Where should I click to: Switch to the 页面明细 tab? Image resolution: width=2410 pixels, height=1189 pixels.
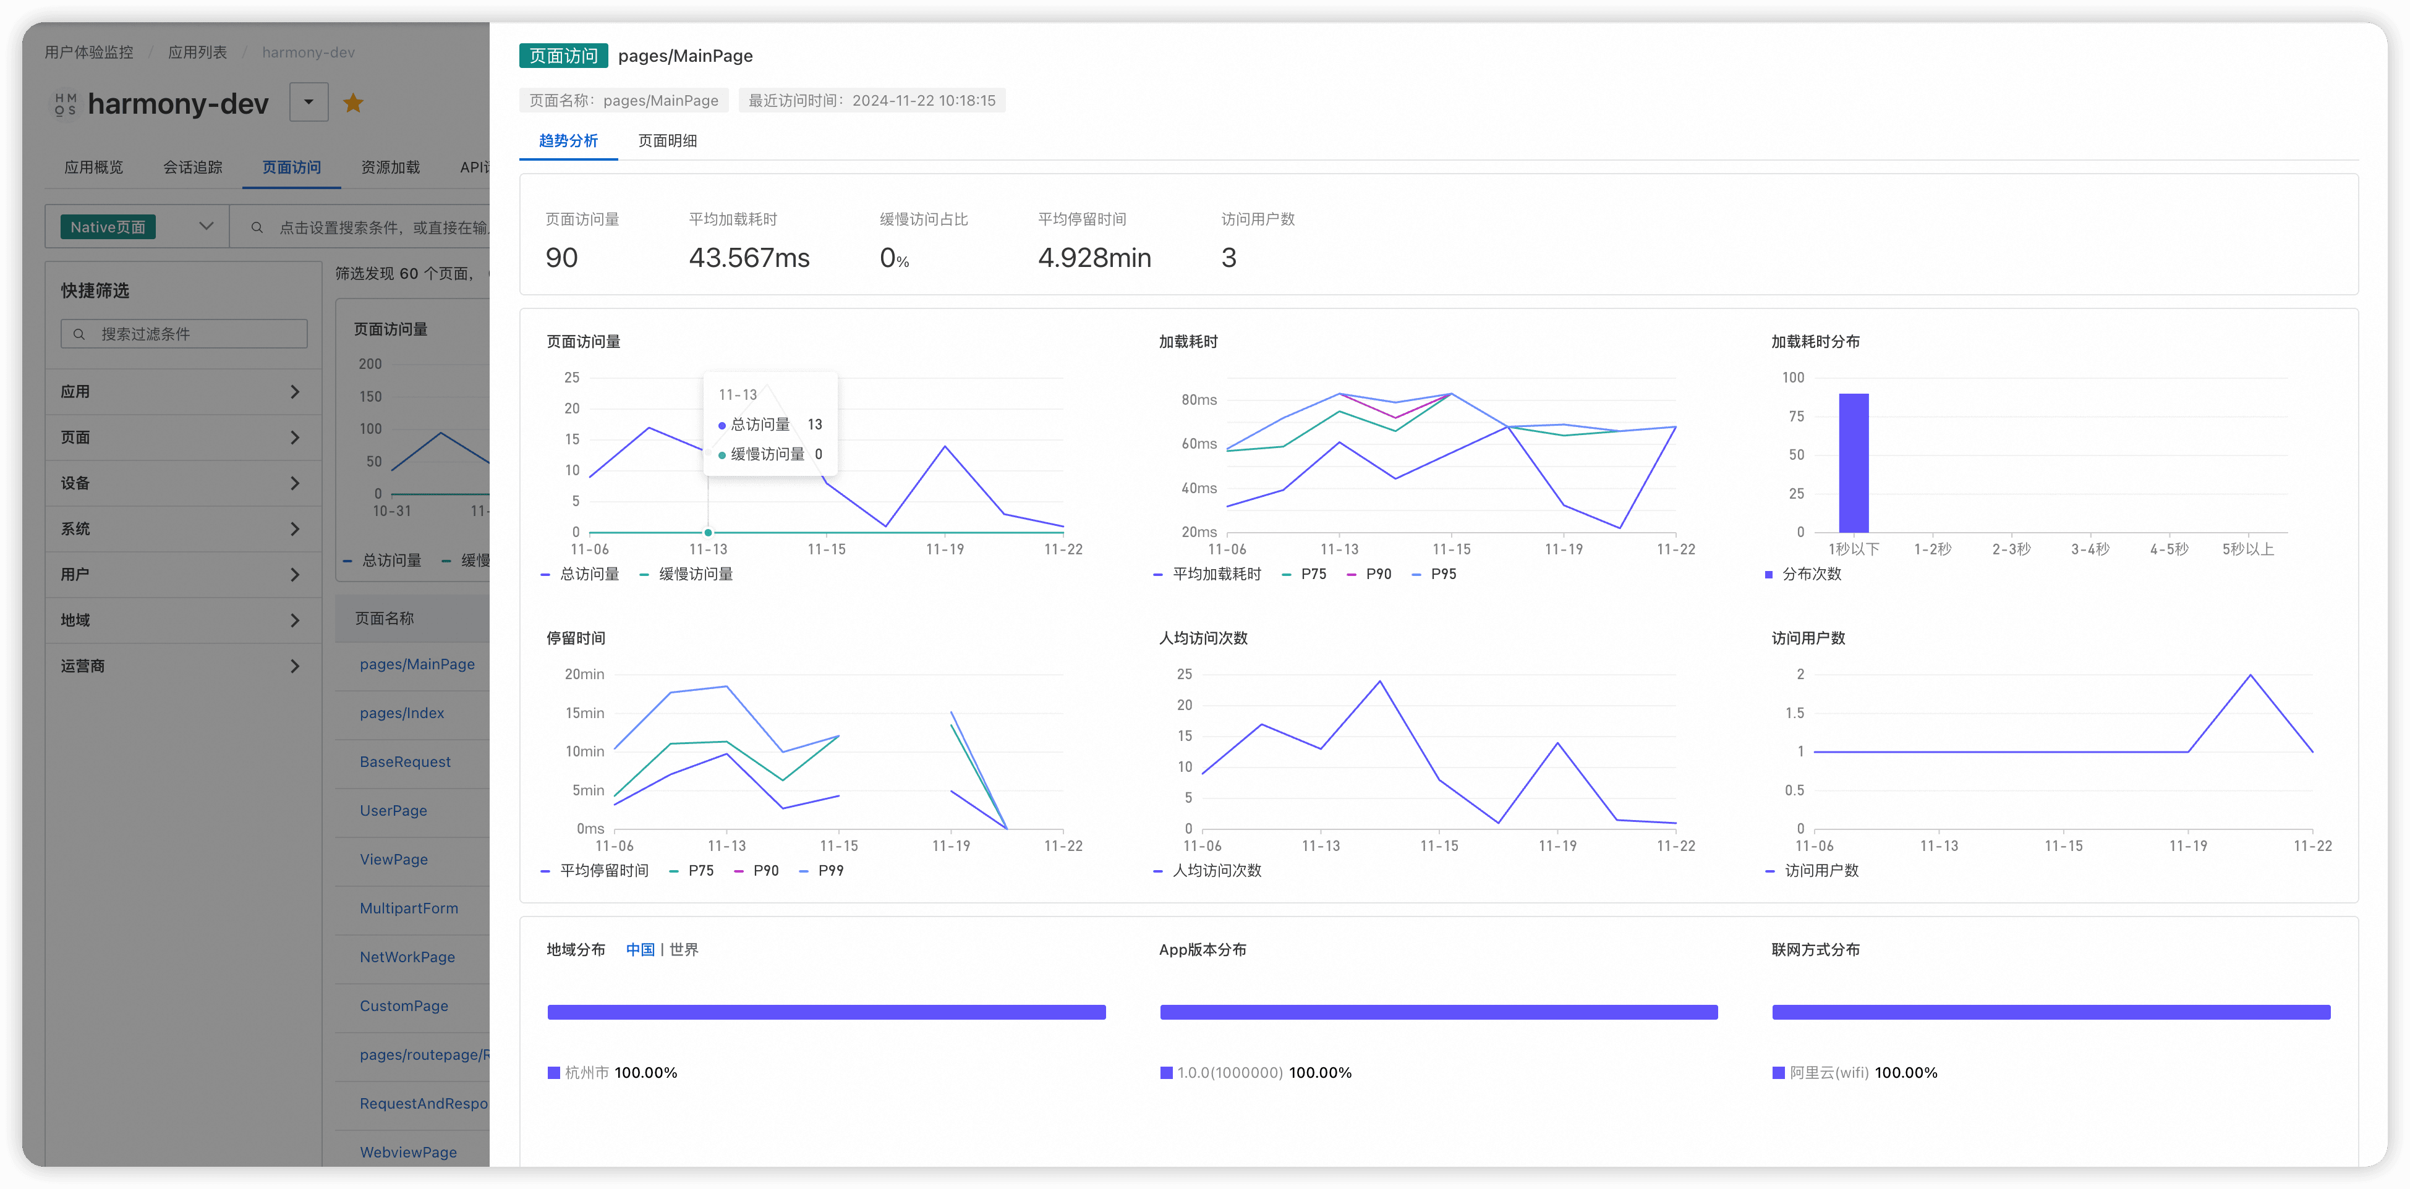667,140
